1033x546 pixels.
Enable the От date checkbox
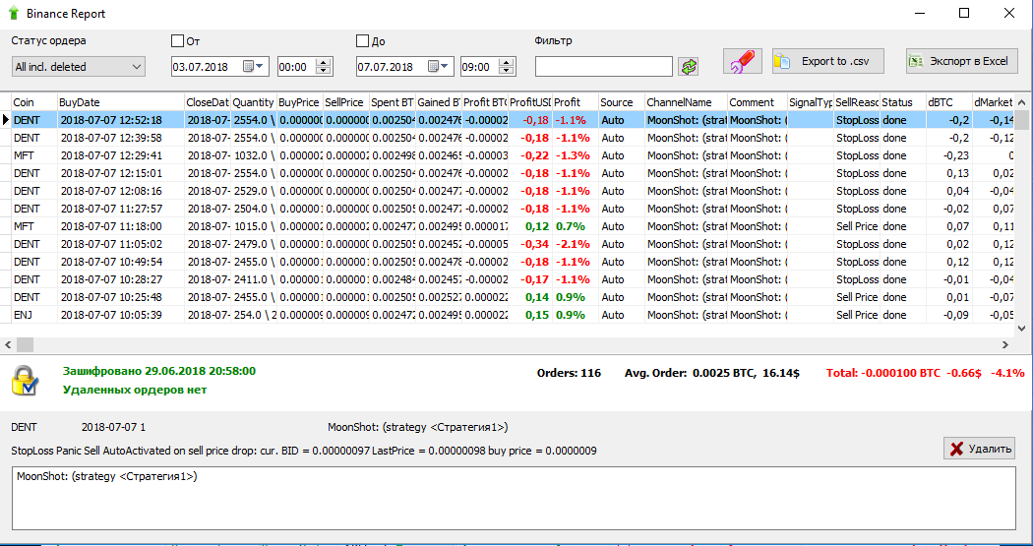click(177, 41)
